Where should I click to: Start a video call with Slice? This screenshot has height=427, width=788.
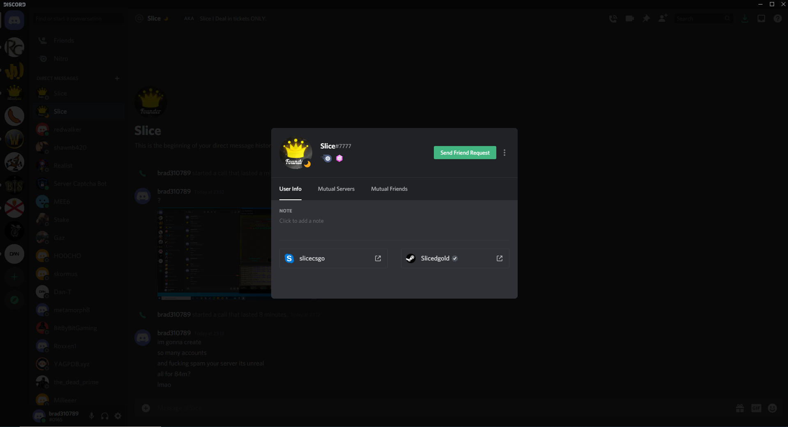point(629,18)
